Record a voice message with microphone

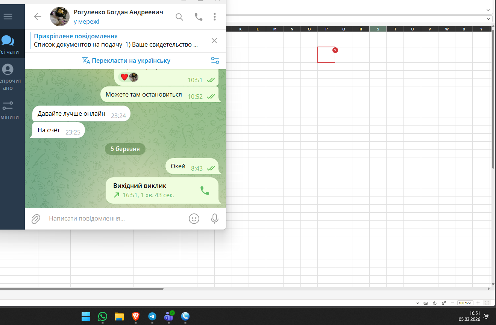click(215, 219)
